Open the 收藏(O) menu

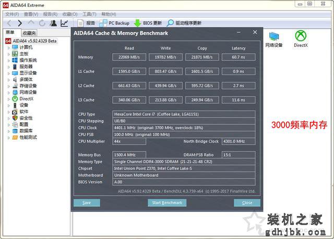(70, 14)
